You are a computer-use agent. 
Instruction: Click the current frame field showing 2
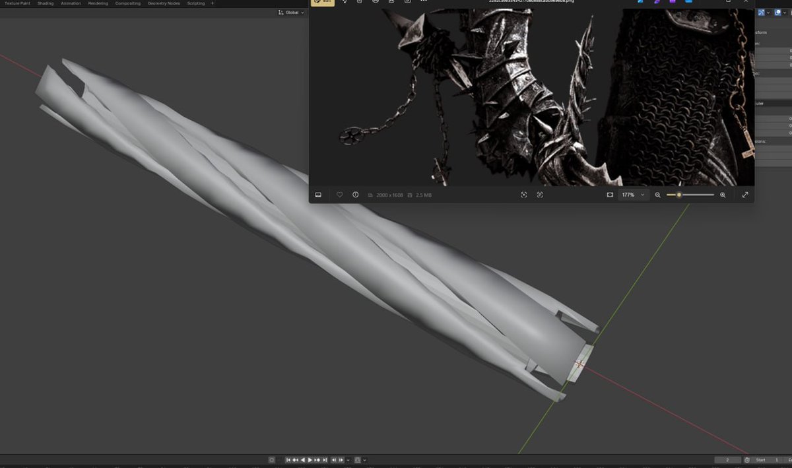[727, 460]
